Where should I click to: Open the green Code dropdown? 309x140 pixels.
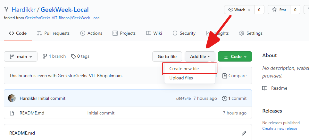tap(235, 56)
